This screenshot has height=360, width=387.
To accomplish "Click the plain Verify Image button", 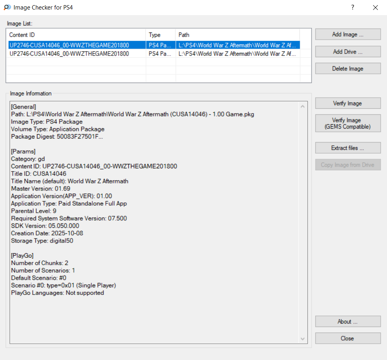I will coord(348,104).
